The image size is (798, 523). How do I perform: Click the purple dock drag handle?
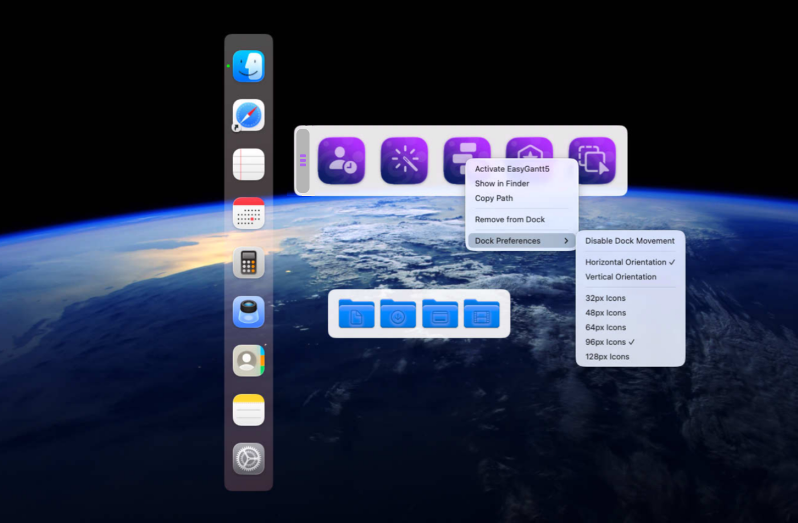tap(303, 161)
